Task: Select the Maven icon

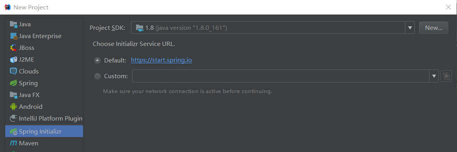Action: pos(13,143)
